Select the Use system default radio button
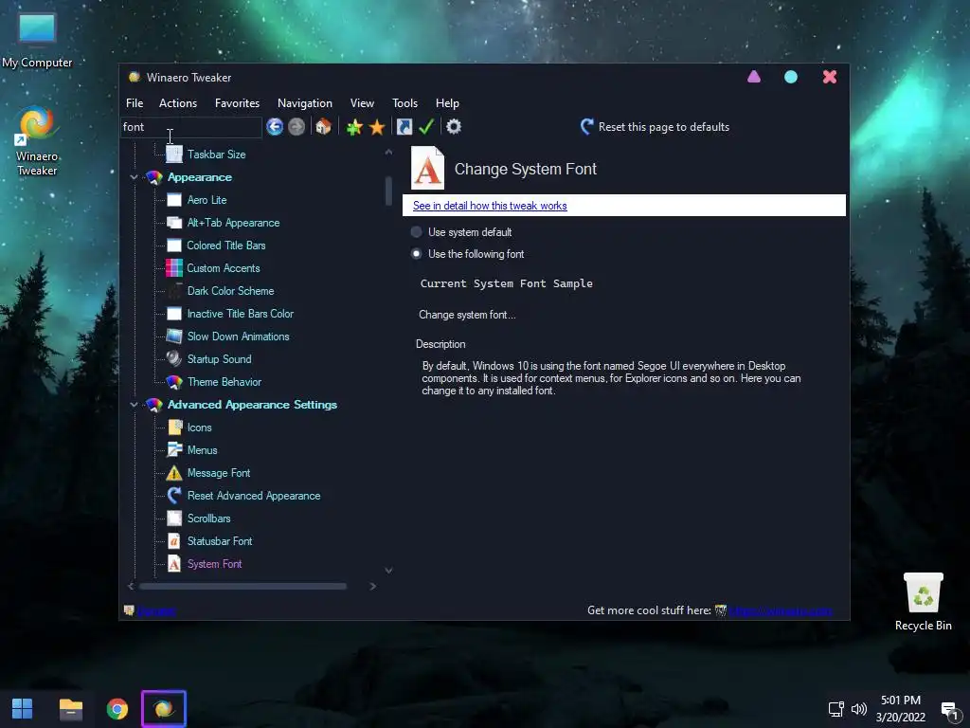The height and width of the screenshot is (728, 970). (417, 232)
